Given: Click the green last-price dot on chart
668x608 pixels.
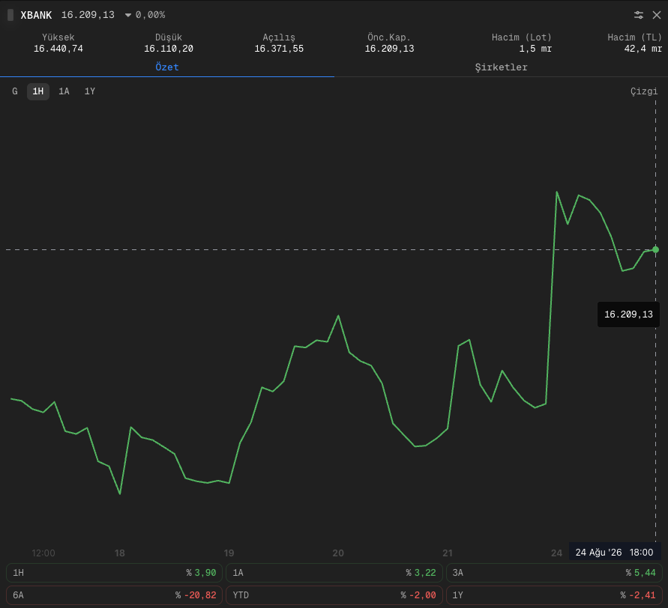Looking at the screenshot, I should coord(656,250).
